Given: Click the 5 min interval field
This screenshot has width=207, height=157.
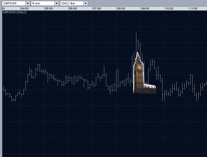Looking at the screenshot, I should [x=43, y=3].
